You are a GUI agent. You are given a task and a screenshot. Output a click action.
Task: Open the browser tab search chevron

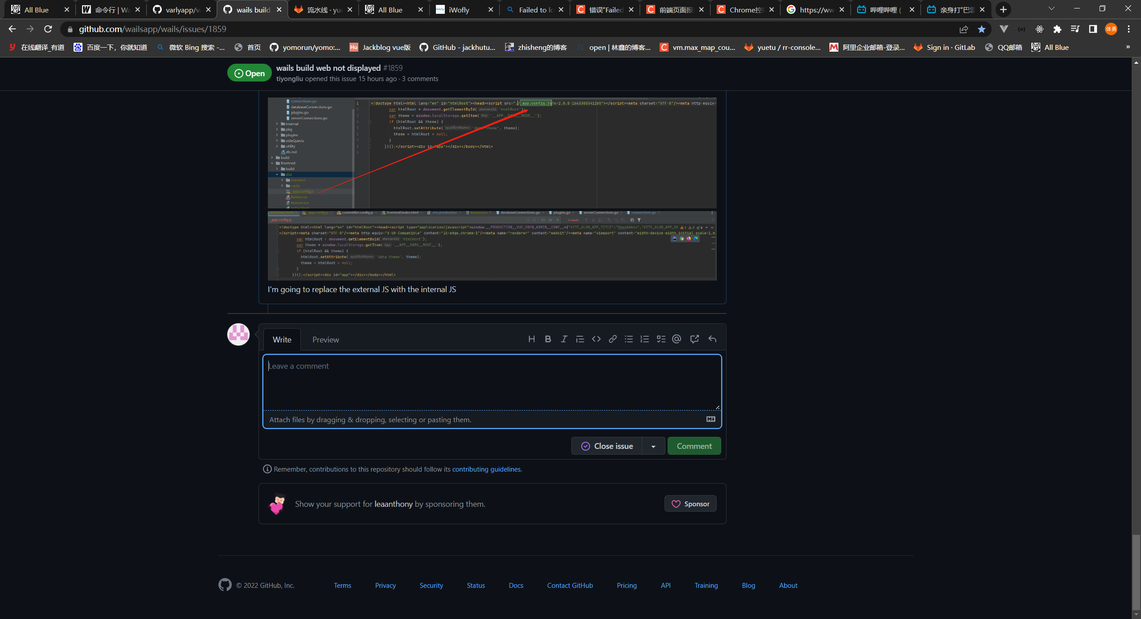[x=1051, y=9]
